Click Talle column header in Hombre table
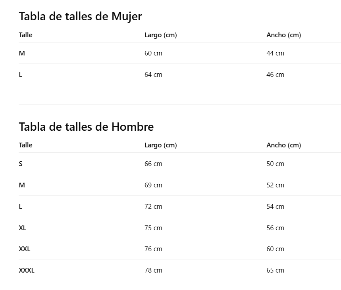 [25, 145]
